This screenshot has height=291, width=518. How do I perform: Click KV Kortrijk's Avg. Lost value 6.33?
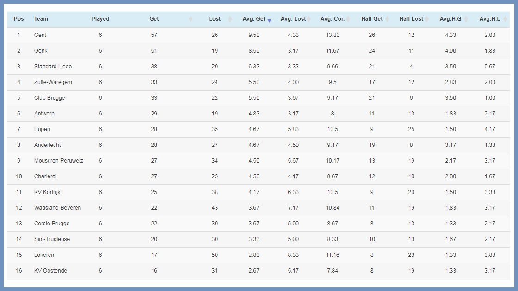293,192
